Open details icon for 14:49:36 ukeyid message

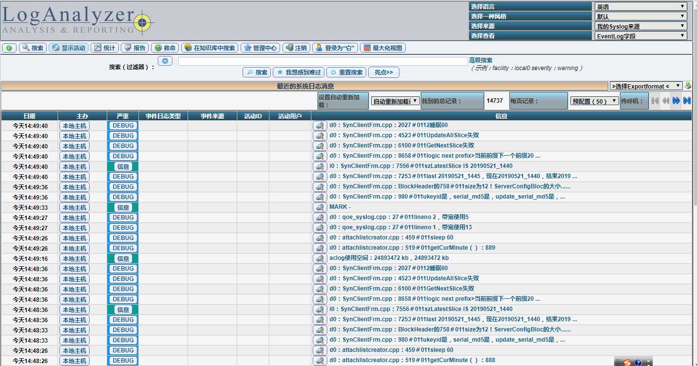pos(320,197)
